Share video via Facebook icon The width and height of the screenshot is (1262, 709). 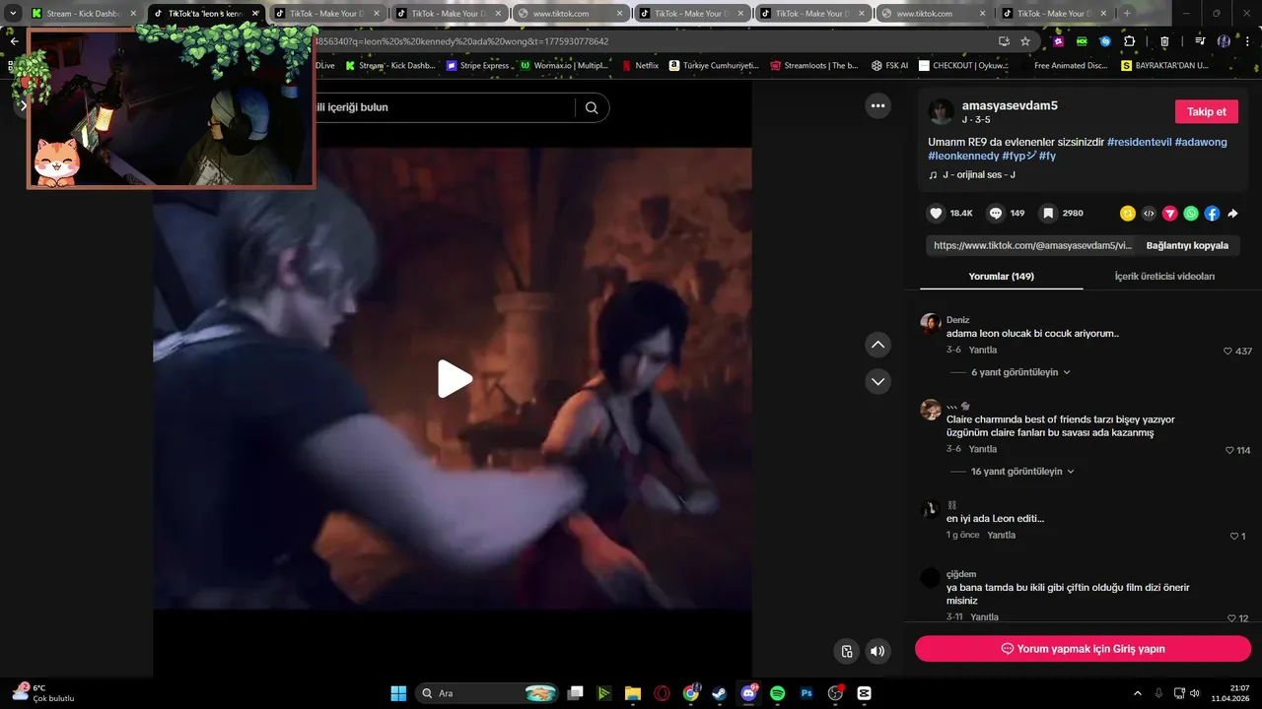pos(1212,213)
